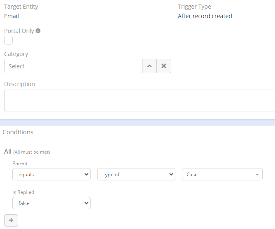Image resolution: width=275 pixels, height=229 pixels.
Task: Click the Category up-arrow button
Action: (x=149, y=66)
